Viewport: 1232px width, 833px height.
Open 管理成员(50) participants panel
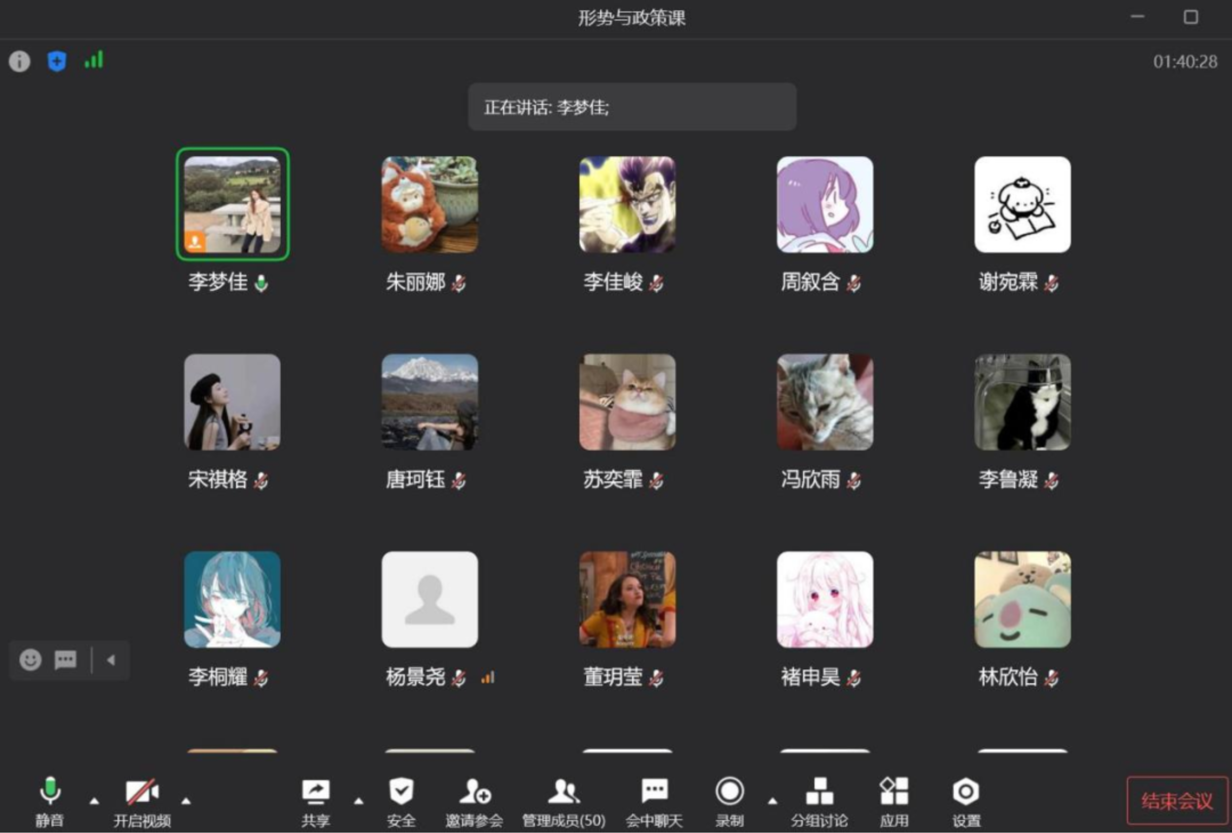point(564,803)
